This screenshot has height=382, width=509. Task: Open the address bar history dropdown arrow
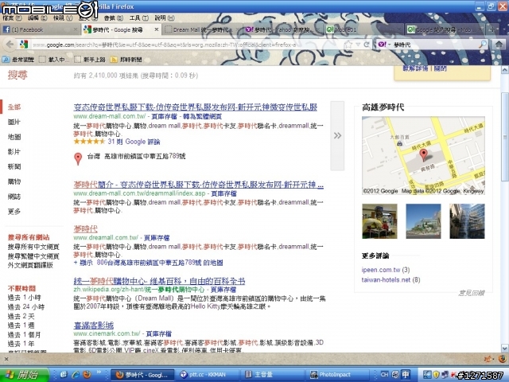point(358,45)
